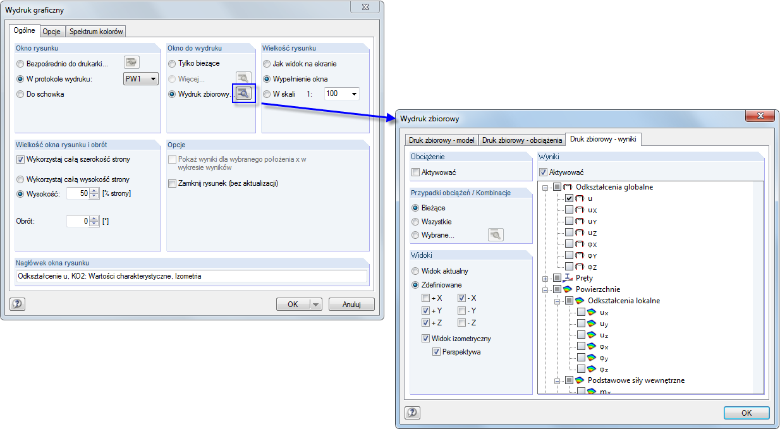
Task: Switch to the Opcje tab
Action: 52,31
